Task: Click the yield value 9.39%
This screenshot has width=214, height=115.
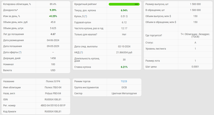Action: pos(53,10)
